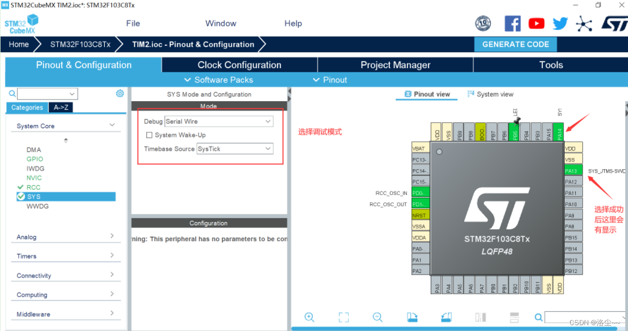Expand the Analog category
628x331 pixels.
112,236
